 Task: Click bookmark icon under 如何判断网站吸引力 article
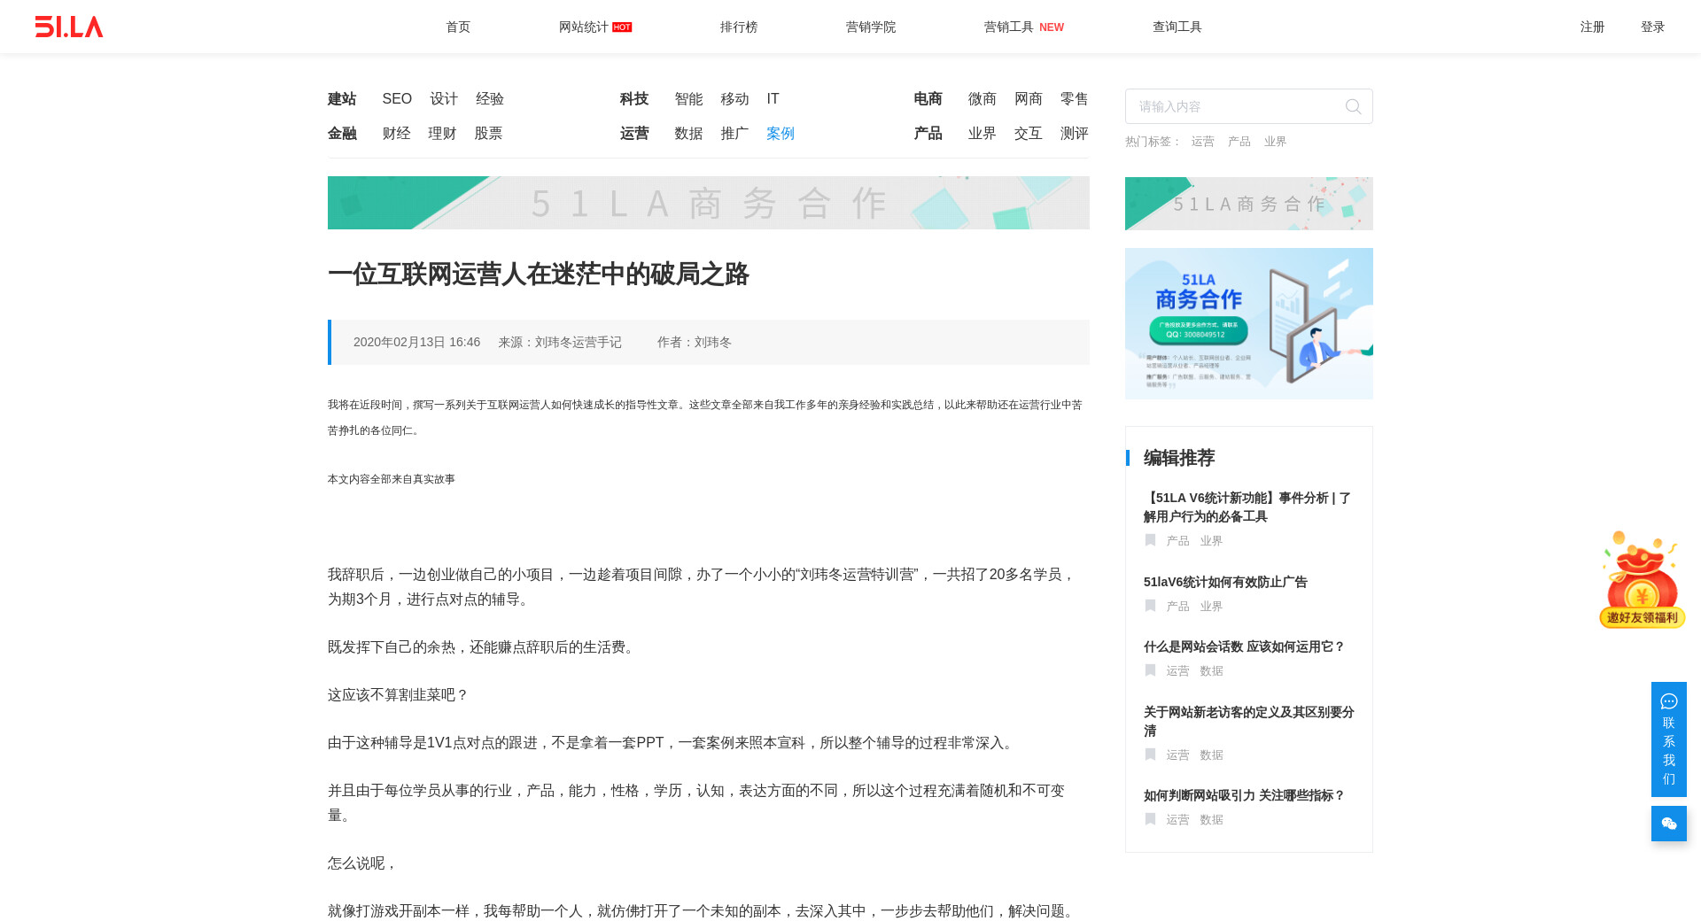click(1150, 819)
